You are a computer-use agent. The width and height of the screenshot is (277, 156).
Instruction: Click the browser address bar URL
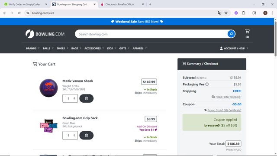coord(43,13)
